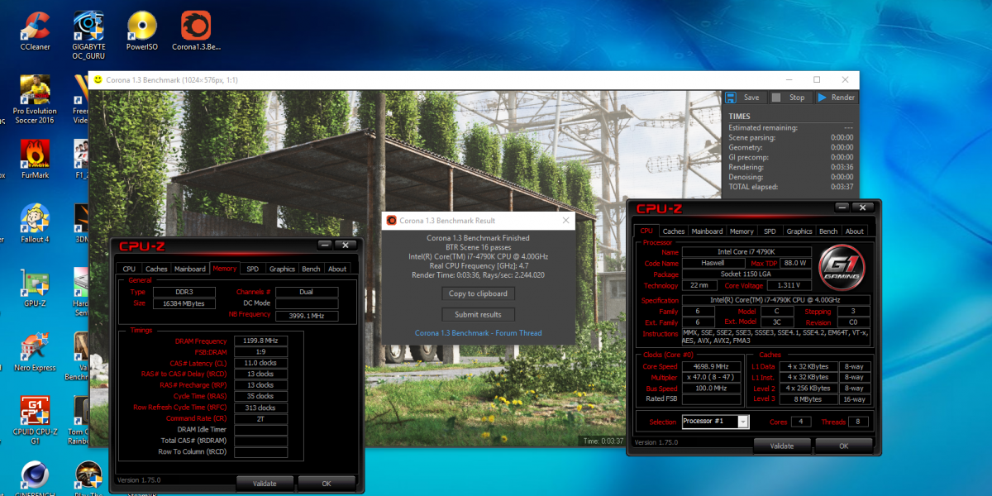Click Copy to clipboard button
The width and height of the screenshot is (992, 496).
pyautogui.click(x=479, y=293)
